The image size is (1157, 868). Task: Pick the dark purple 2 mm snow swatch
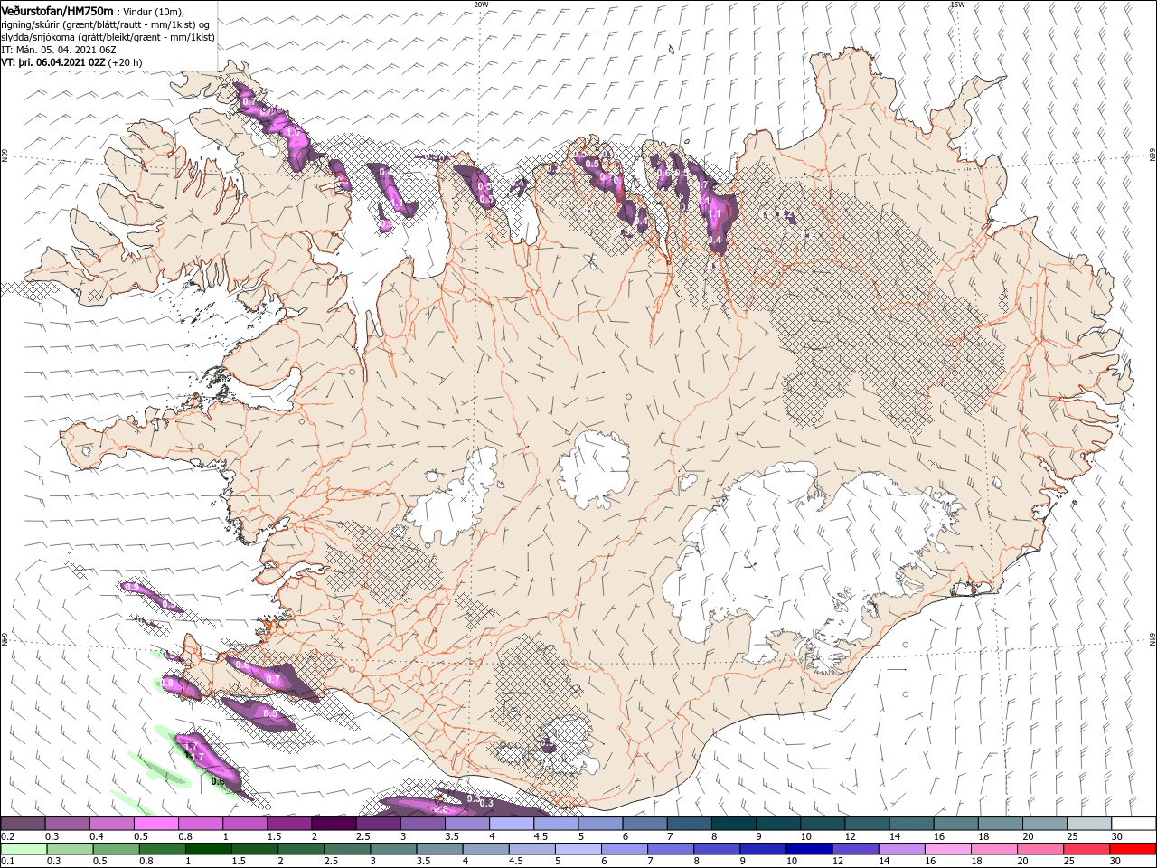click(334, 824)
